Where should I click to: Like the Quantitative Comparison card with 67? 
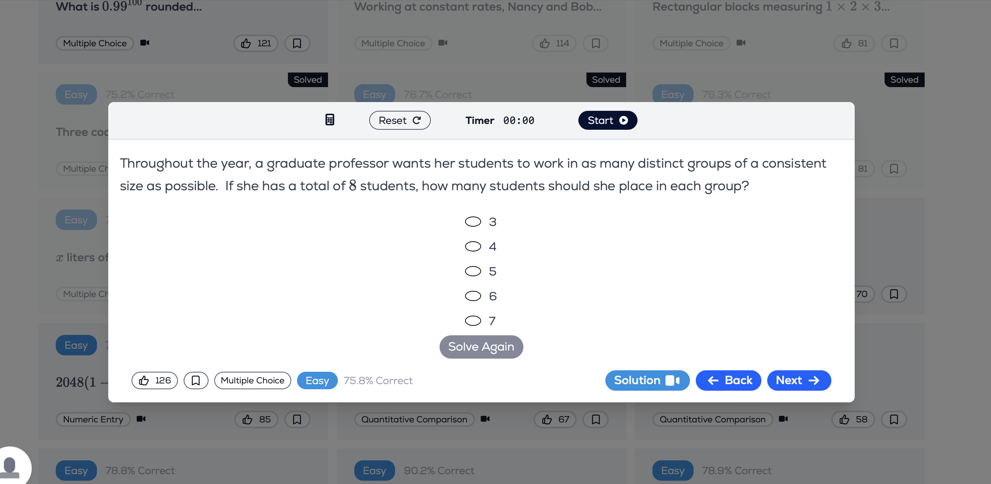pyautogui.click(x=554, y=419)
